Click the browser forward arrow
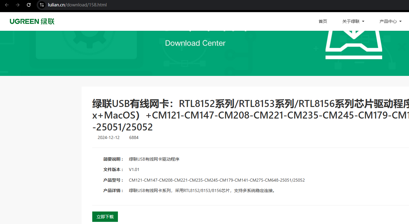Screen dimensions: 409x224 18,5
